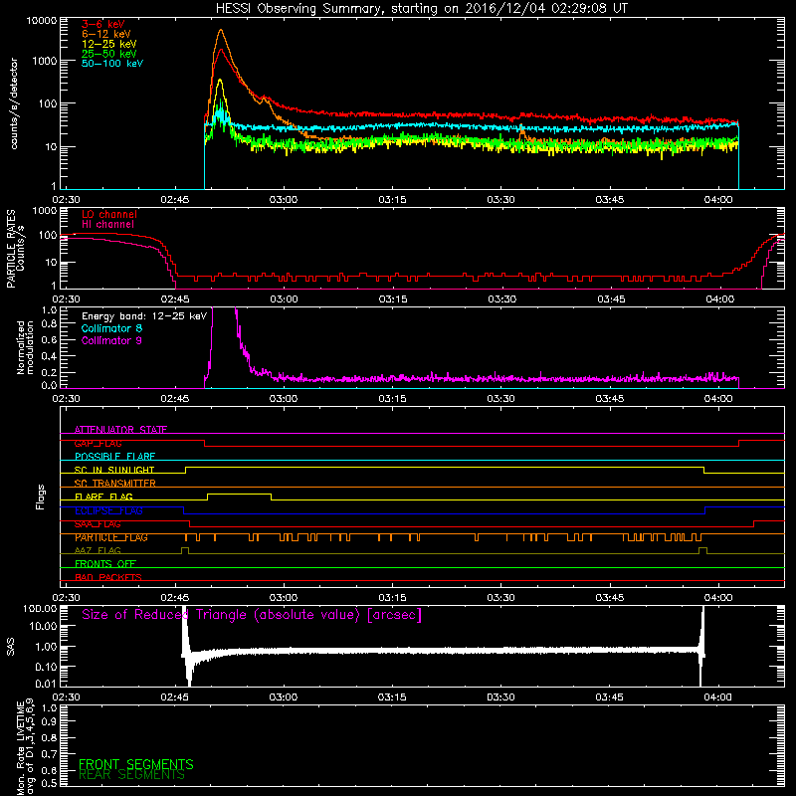This screenshot has width=796, height=796.
Task: Click the GAP_FLAG label
Action: tap(98, 443)
